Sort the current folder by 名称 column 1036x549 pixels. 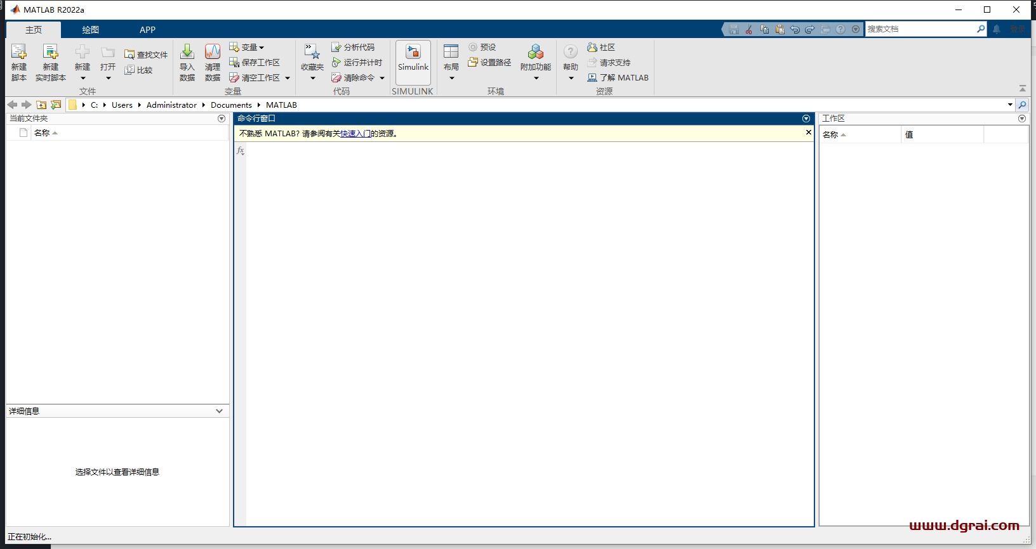pos(46,132)
